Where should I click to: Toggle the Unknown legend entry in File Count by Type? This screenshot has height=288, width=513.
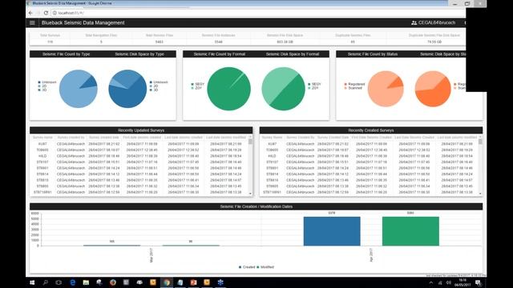point(47,82)
